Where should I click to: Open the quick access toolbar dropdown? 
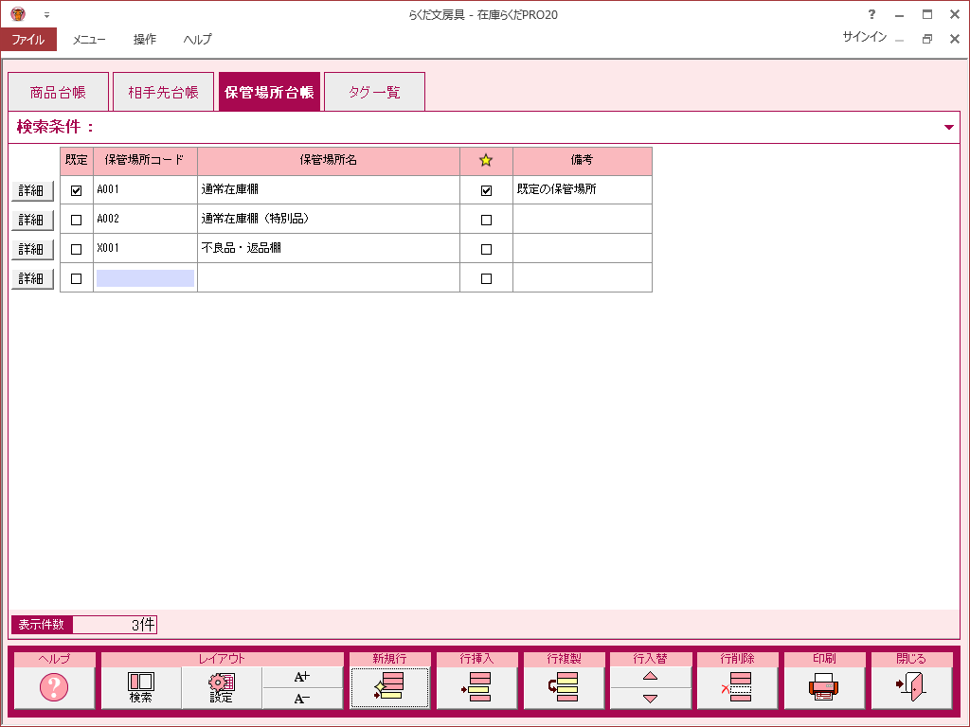pyautogui.click(x=46, y=15)
